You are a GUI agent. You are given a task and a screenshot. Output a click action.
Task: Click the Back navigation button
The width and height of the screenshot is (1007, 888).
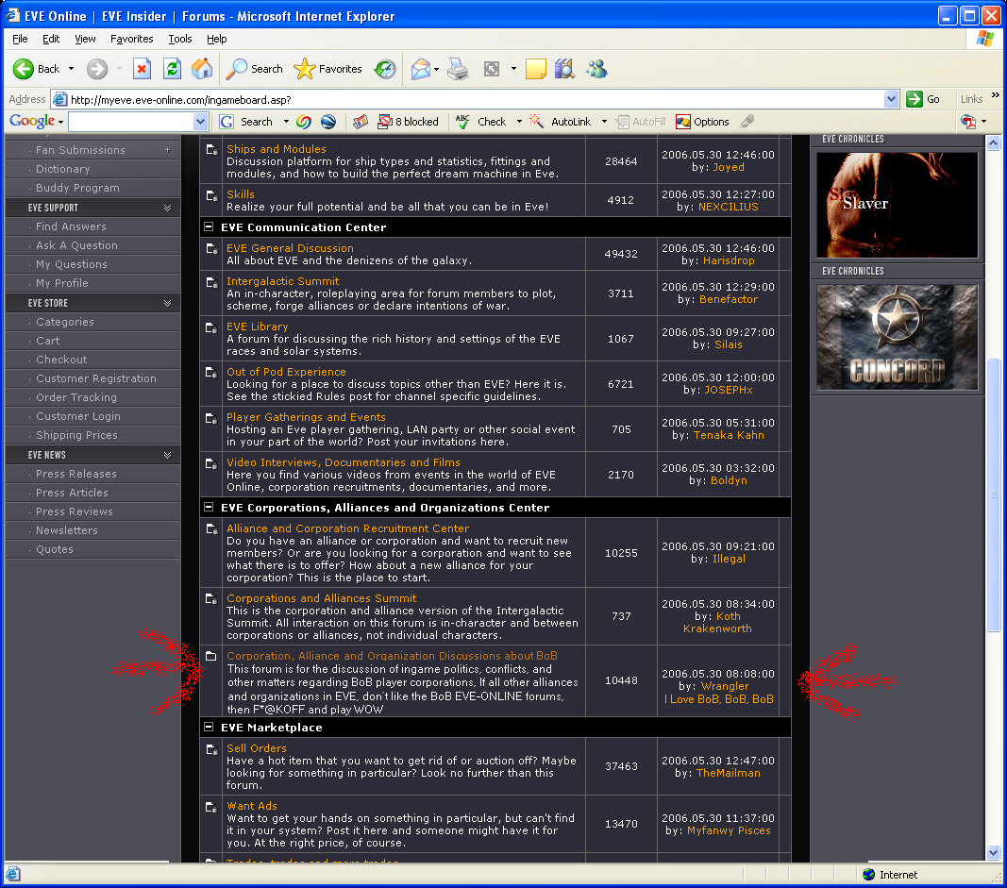[36, 69]
